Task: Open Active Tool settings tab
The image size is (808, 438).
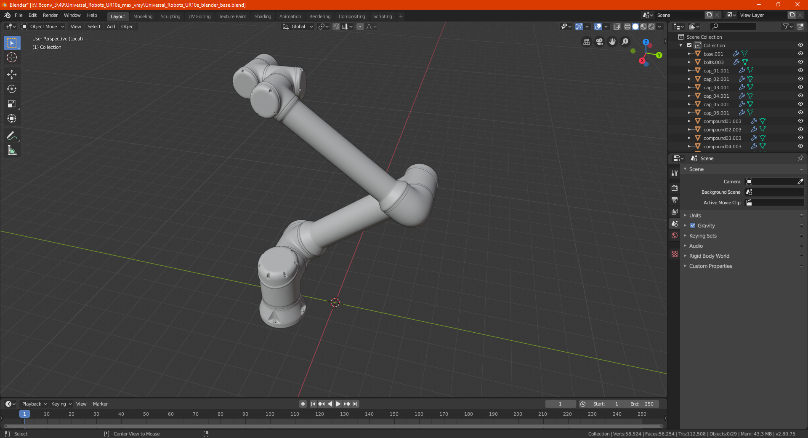Action: coord(675,173)
